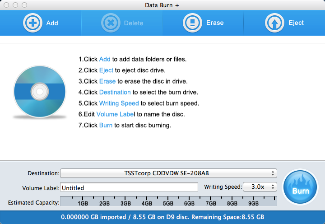The height and width of the screenshot is (224, 325).
Task: Minimize the Data Burn + window
Action: pos(15,5)
